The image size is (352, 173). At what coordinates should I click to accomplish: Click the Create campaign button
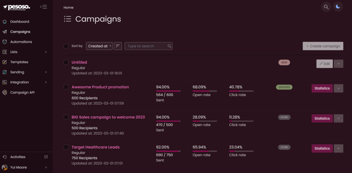(x=323, y=46)
